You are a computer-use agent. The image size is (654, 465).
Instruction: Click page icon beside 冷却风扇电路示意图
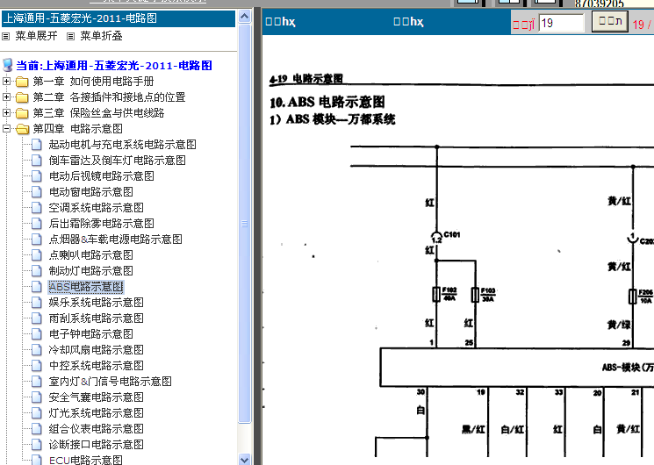(37, 350)
